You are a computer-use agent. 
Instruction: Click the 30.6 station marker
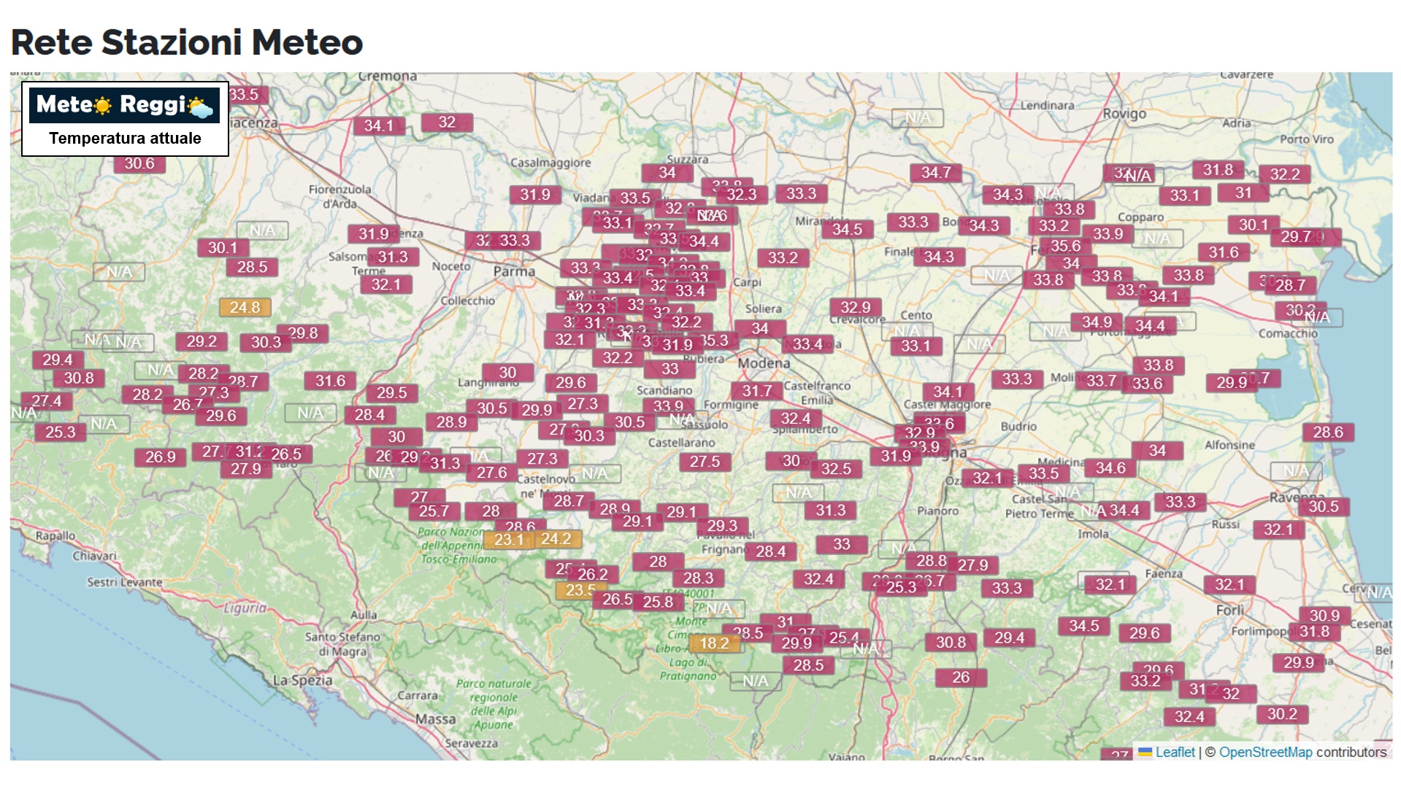click(x=139, y=163)
